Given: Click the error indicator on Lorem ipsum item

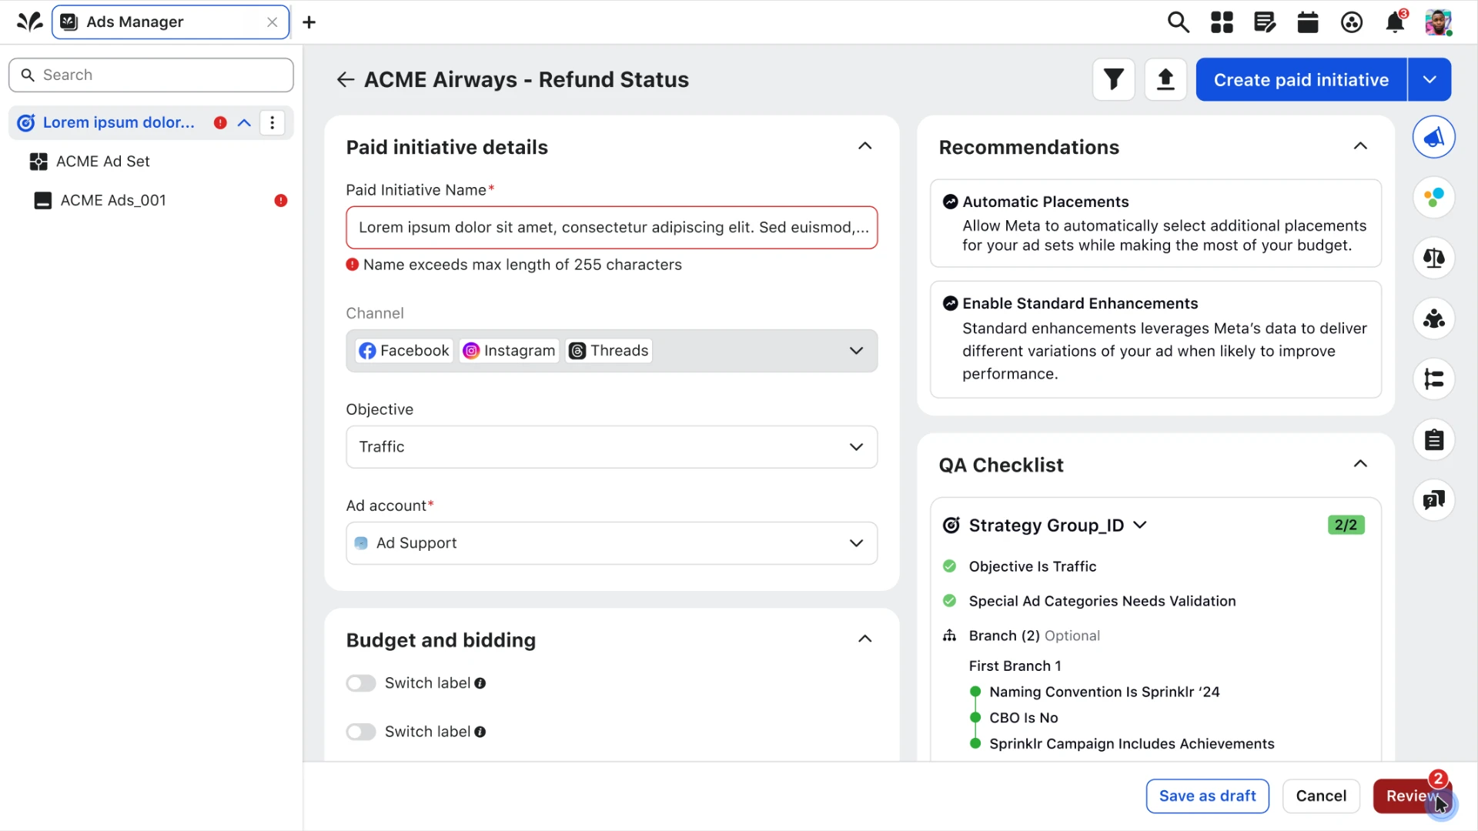Looking at the screenshot, I should click(220, 123).
